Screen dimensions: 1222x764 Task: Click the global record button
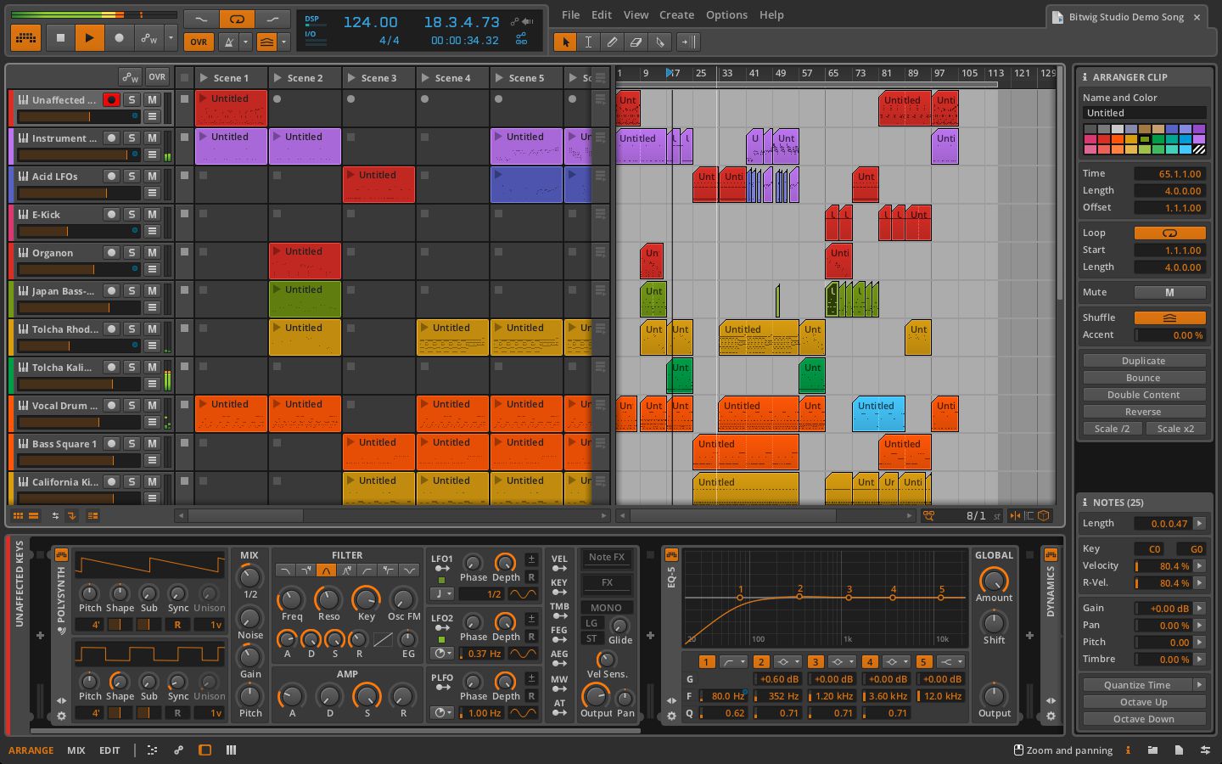click(x=119, y=38)
